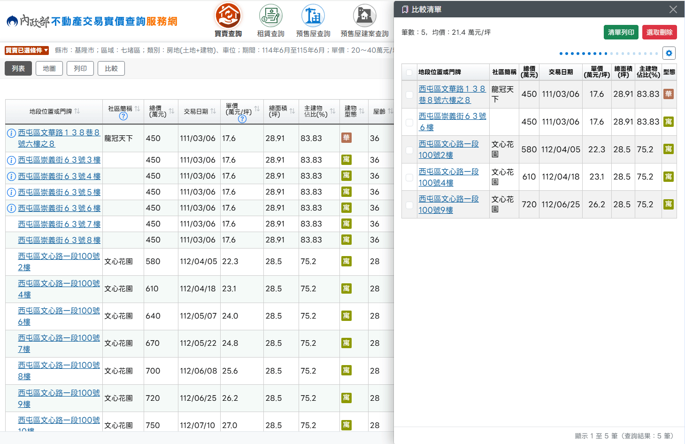Sort by 單價 column arrows

pos(257,109)
